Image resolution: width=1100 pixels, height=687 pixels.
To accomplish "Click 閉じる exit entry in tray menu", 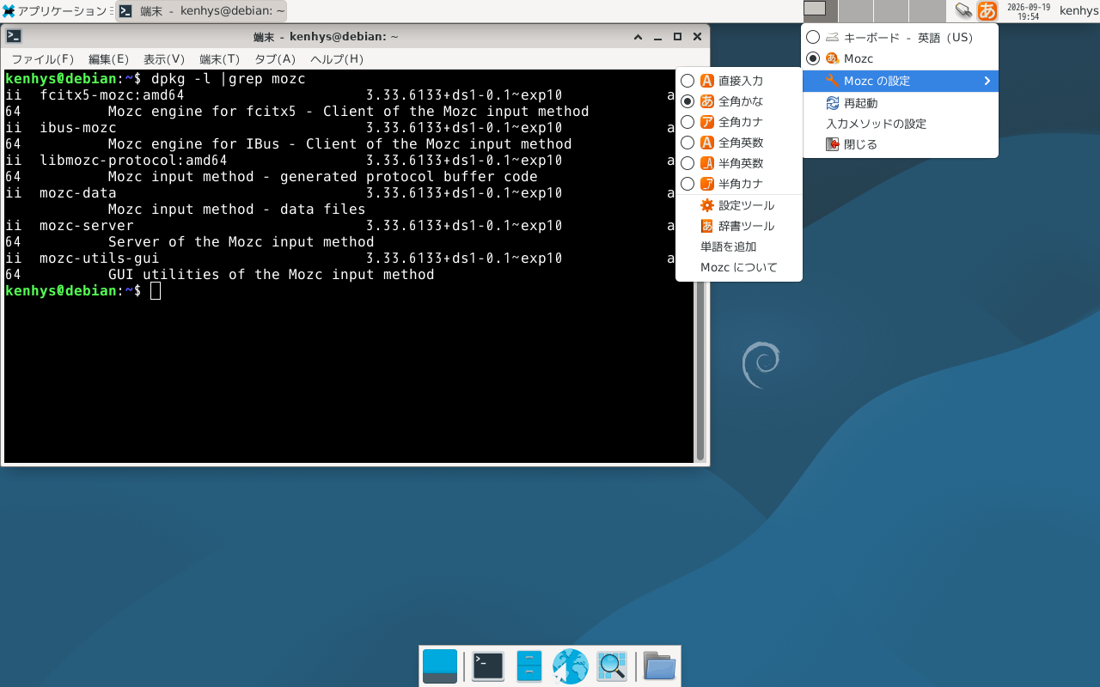I will (900, 144).
